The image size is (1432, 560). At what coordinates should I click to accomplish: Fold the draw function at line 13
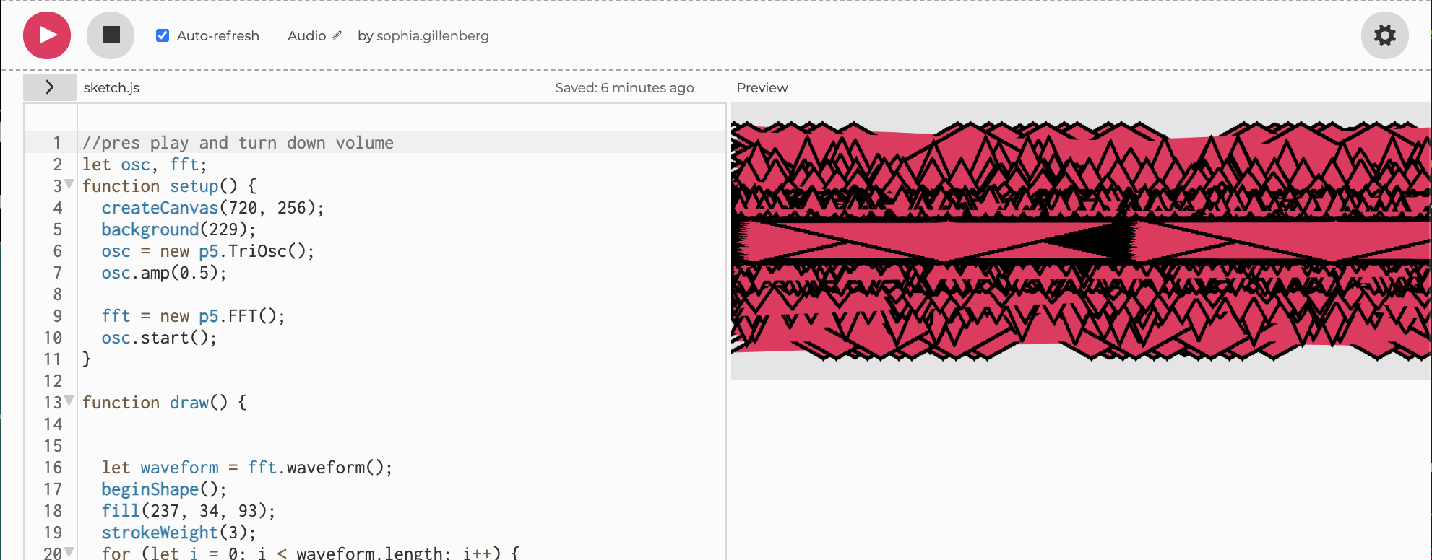pos(69,401)
